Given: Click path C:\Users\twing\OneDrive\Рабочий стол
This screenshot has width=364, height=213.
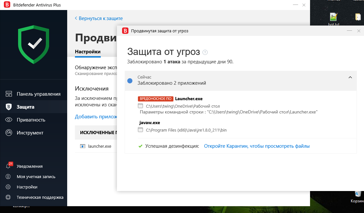Looking at the screenshot, I should pyautogui.click(x=183, y=106).
